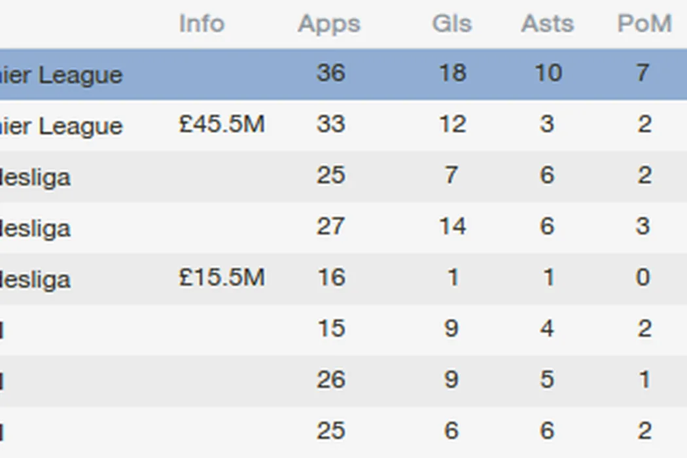Sort the table by Asts header

pyautogui.click(x=547, y=24)
